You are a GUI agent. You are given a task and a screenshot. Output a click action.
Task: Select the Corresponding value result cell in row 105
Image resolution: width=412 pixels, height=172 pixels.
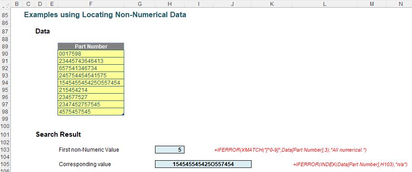click(204, 164)
